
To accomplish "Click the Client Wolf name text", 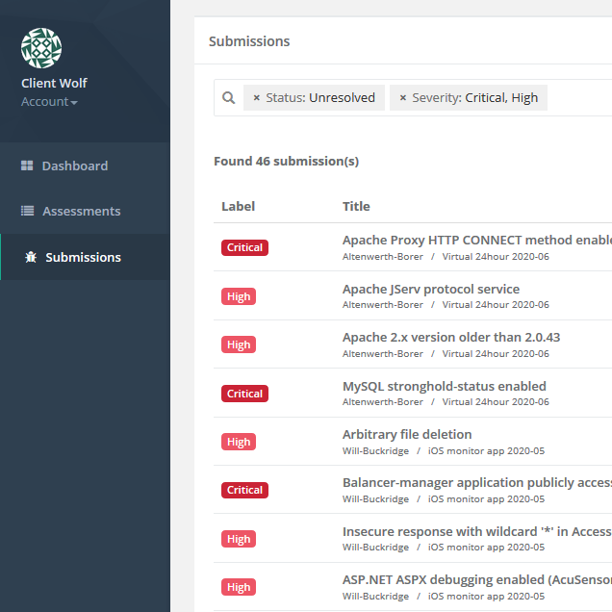I will (x=54, y=83).
